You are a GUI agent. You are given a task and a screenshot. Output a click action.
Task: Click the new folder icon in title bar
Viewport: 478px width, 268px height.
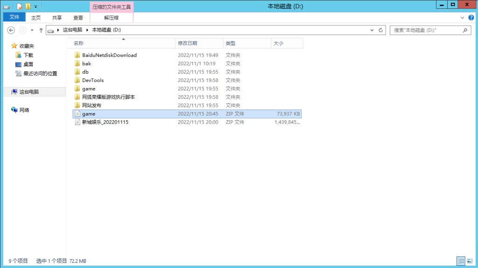[x=28, y=7]
